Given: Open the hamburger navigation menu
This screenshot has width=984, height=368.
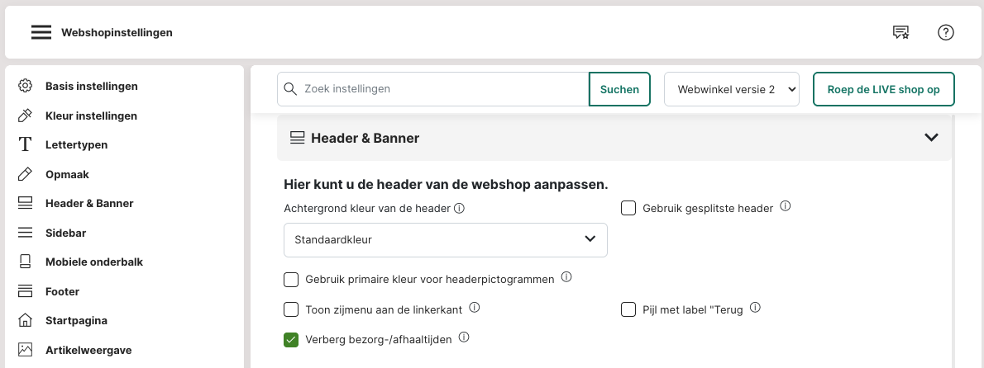Looking at the screenshot, I should pyautogui.click(x=41, y=33).
